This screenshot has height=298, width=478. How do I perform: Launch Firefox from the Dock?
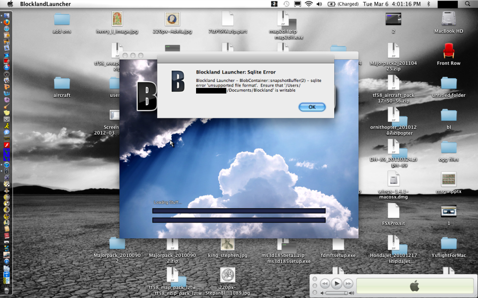point(7,21)
